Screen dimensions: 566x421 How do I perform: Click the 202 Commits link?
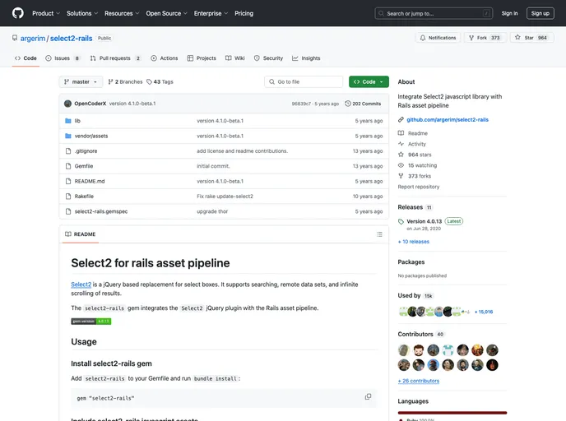click(x=363, y=104)
